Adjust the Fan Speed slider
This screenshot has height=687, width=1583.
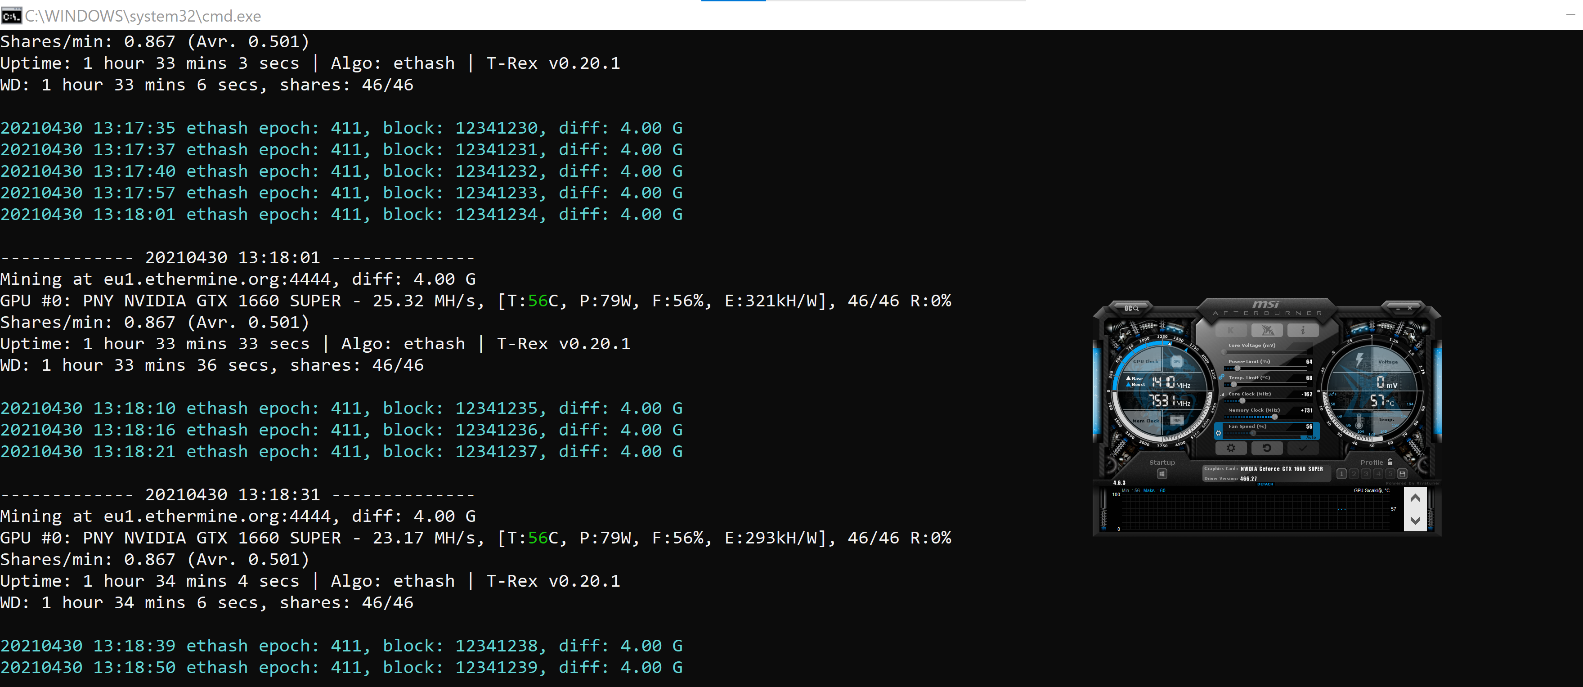click(x=1265, y=433)
